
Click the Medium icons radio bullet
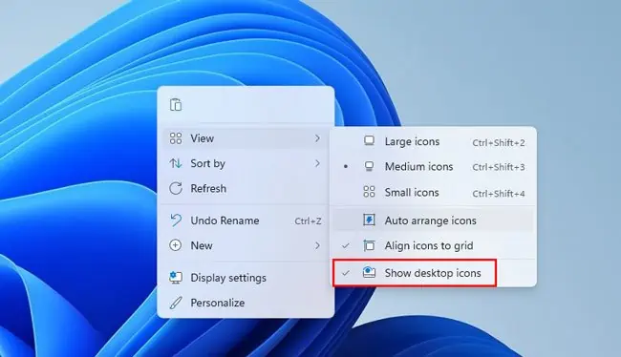pyautogui.click(x=346, y=167)
